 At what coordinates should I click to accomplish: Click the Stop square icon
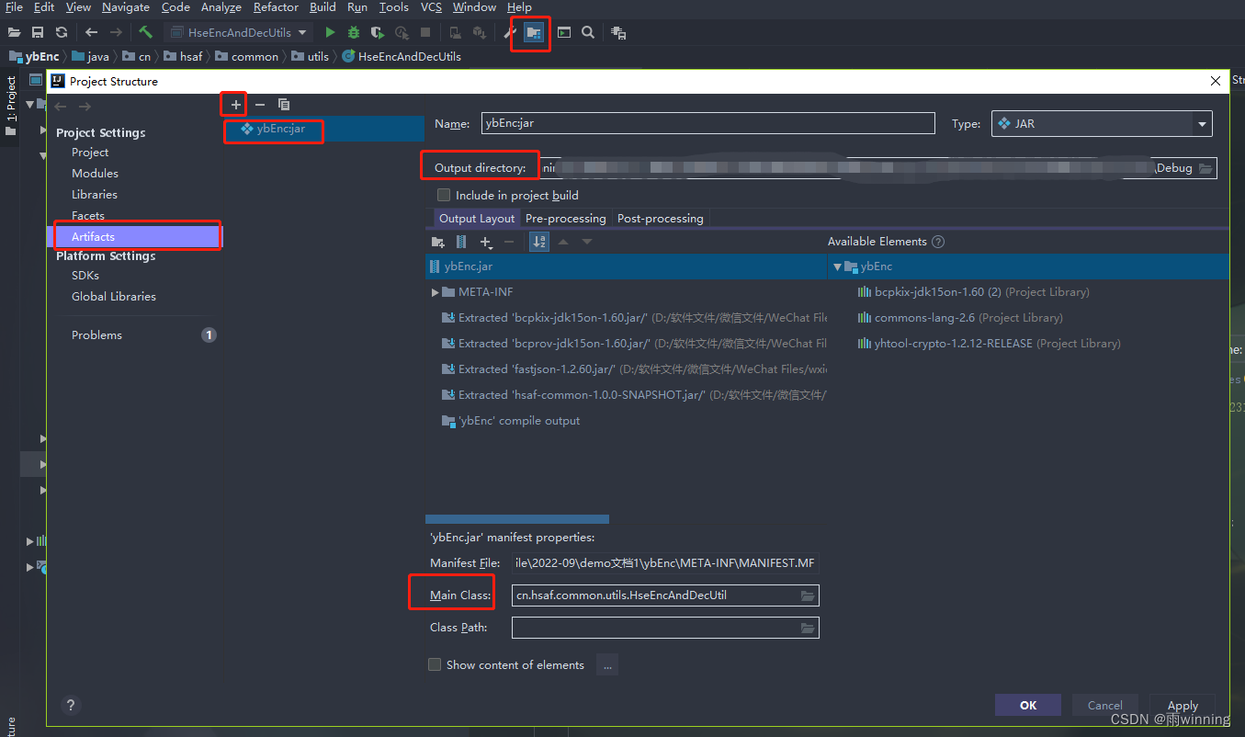424,32
